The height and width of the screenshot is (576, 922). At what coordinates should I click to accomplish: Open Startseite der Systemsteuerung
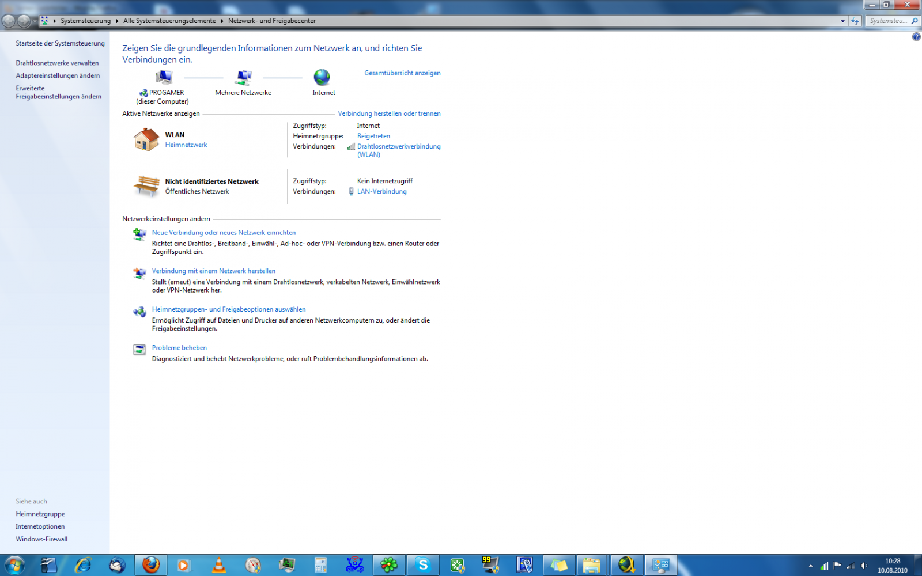(61, 43)
